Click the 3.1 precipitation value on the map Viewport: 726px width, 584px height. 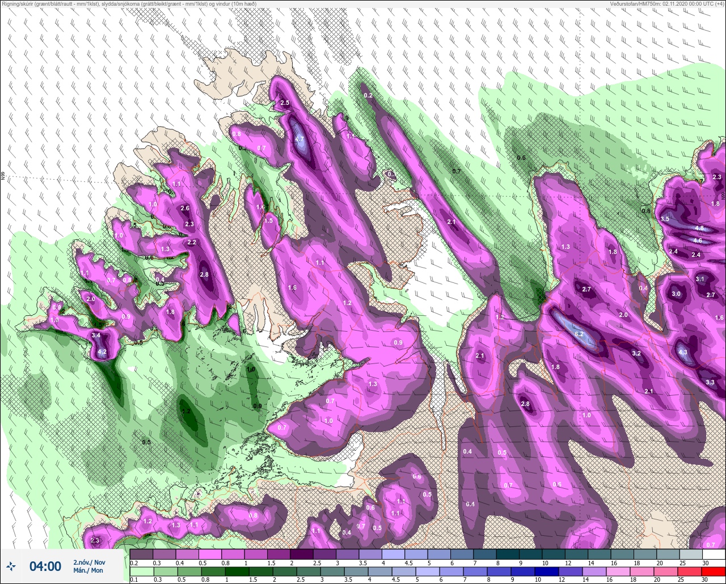pyautogui.click(x=700, y=279)
